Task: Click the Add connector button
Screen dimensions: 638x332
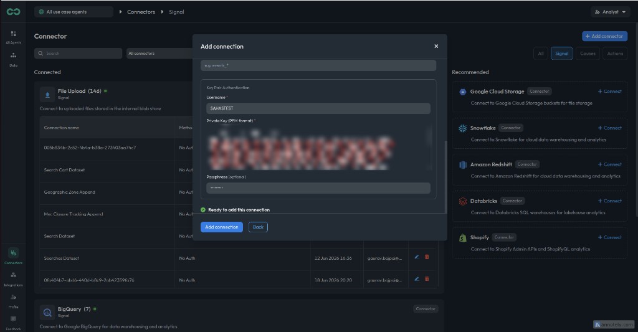Action: 604,36
